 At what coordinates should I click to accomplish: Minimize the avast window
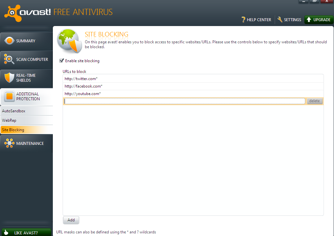pyautogui.click(x=304, y=2)
